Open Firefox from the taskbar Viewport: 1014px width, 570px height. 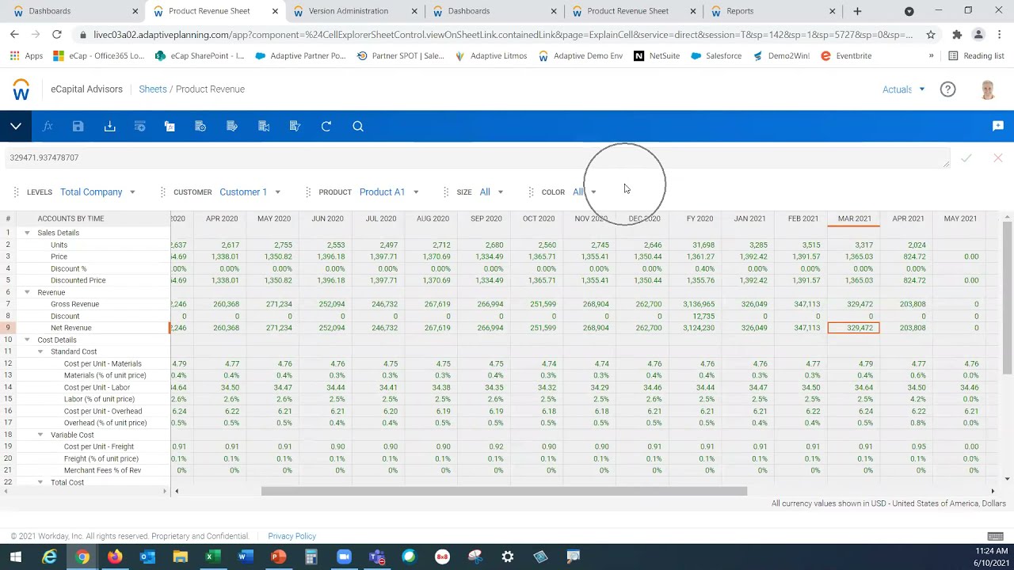tap(115, 557)
